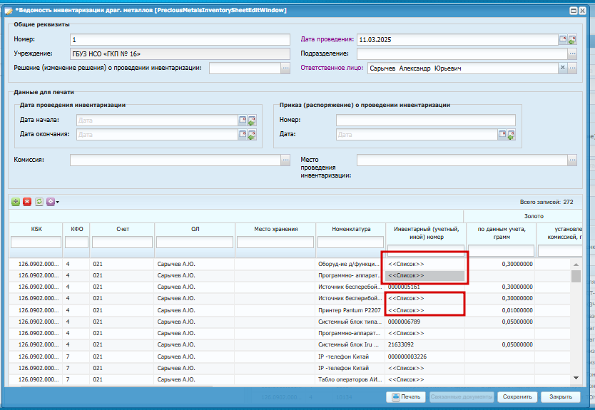
Task: Open Место проведения инвентаризации selector
Action: [573, 160]
